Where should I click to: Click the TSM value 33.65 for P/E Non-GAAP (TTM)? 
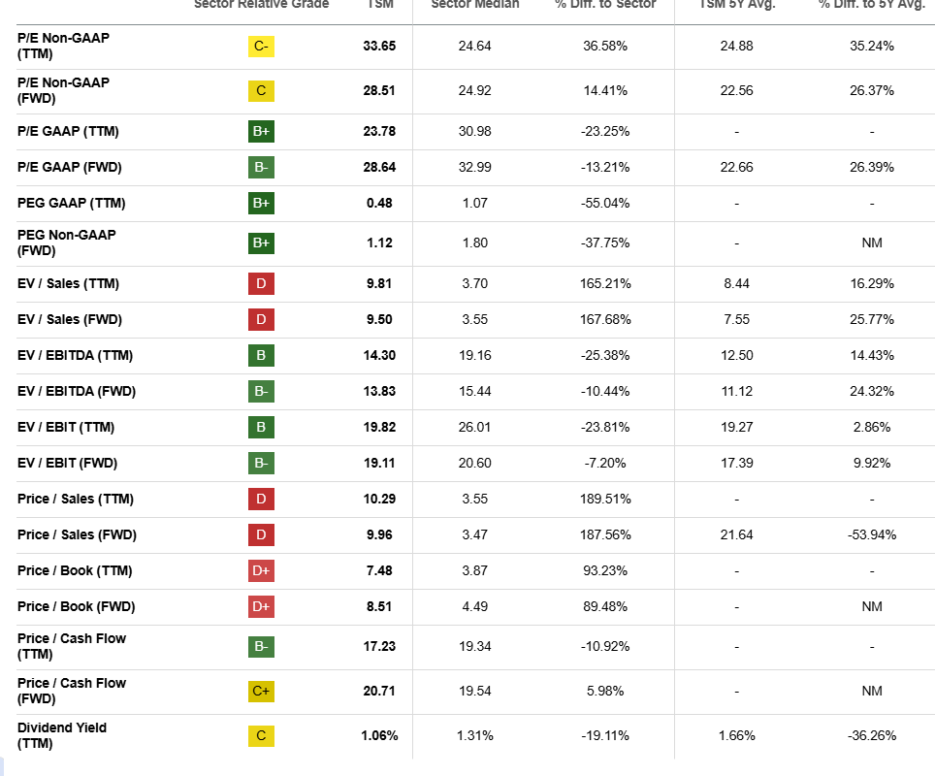point(379,46)
